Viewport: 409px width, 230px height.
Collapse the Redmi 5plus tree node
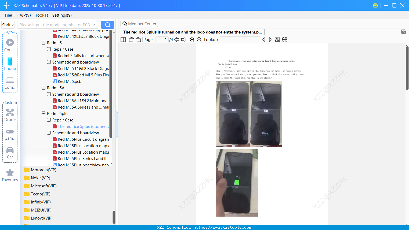click(44, 113)
